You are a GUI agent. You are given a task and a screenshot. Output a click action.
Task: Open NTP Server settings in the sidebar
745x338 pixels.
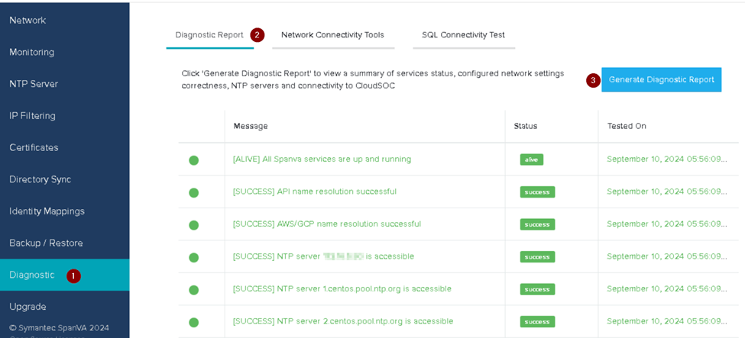click(x=34, y=84)
